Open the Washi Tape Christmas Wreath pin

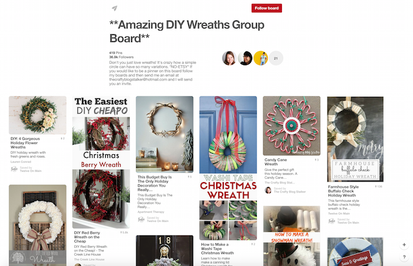coord(228,169)
